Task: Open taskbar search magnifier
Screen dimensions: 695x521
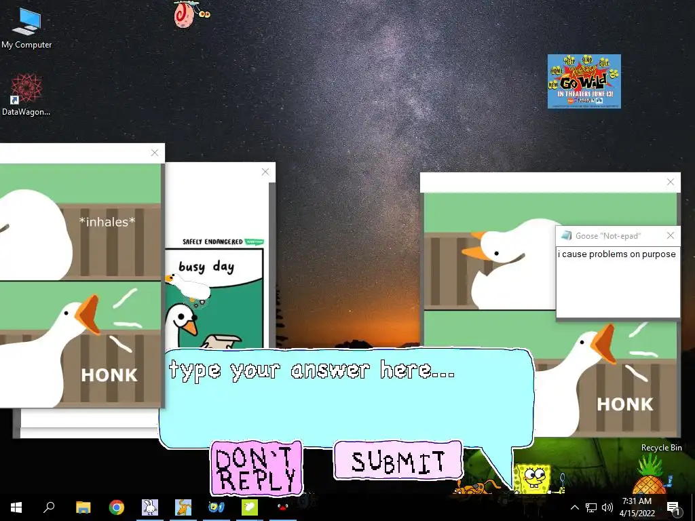Action: pos(49,507)
